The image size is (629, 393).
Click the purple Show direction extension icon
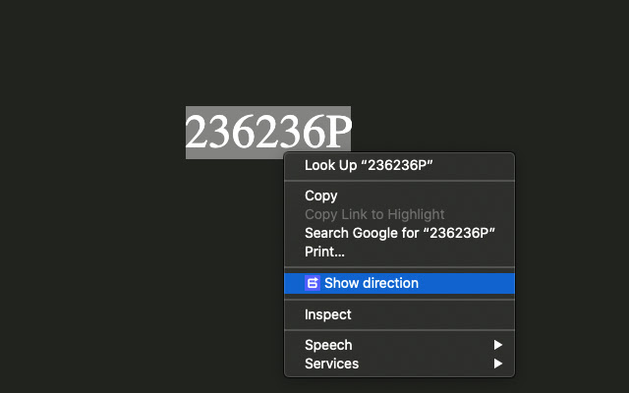point(313,283)
